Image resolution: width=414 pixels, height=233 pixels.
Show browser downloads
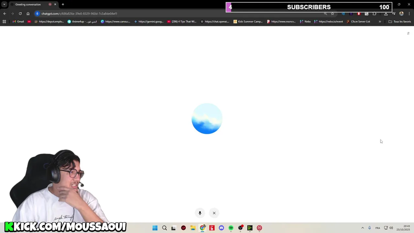(386, 14)
